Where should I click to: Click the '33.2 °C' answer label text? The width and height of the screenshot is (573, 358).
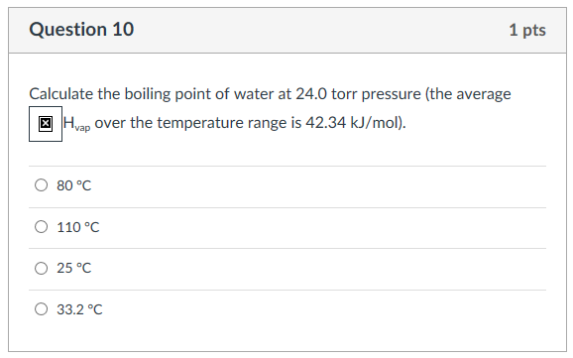coord(79,309)
